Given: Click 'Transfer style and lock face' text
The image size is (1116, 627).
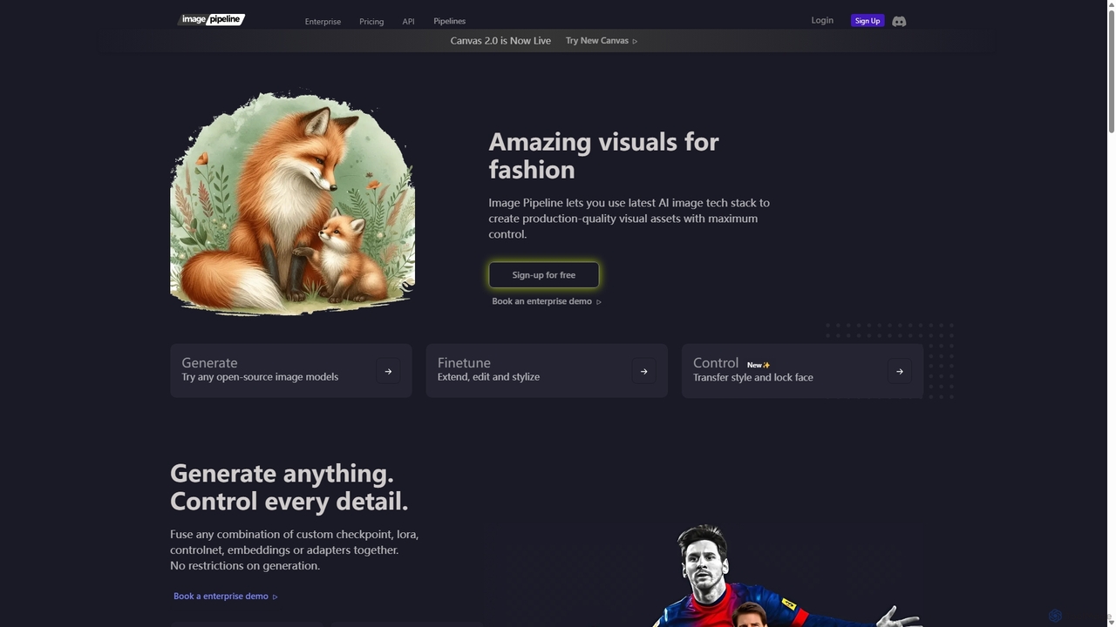Looking at the screenshot, I should (x=753, y=377).
